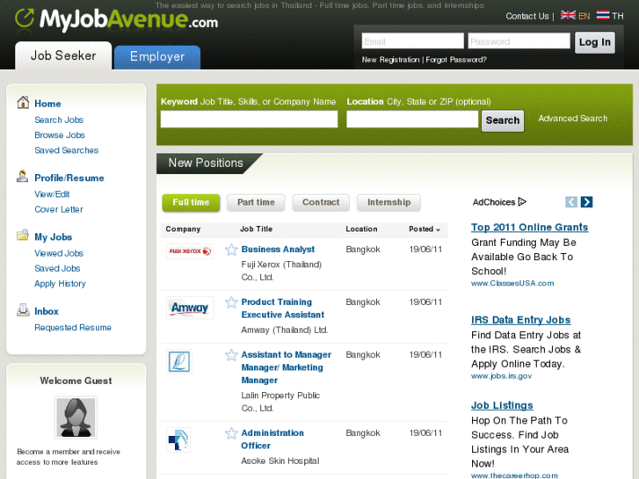
Task: Star the Business Analyst job
Action: click(x=231, y=250)
